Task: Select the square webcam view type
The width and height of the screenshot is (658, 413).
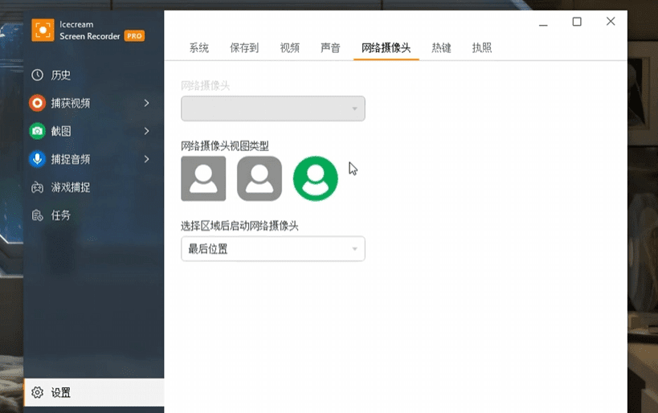Action: 203,179
